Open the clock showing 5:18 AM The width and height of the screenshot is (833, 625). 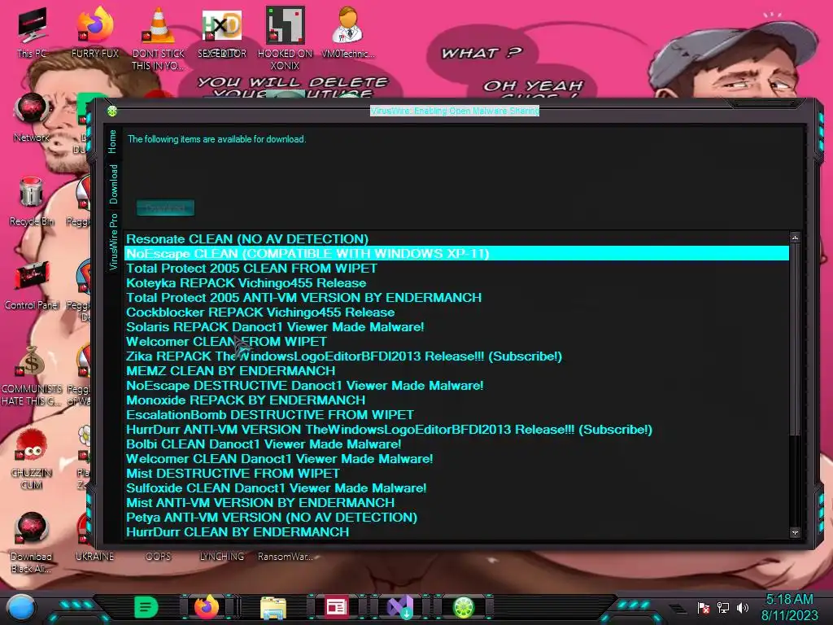[x=789, y=607]
